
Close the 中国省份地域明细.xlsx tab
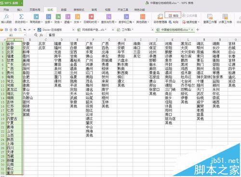192,30
